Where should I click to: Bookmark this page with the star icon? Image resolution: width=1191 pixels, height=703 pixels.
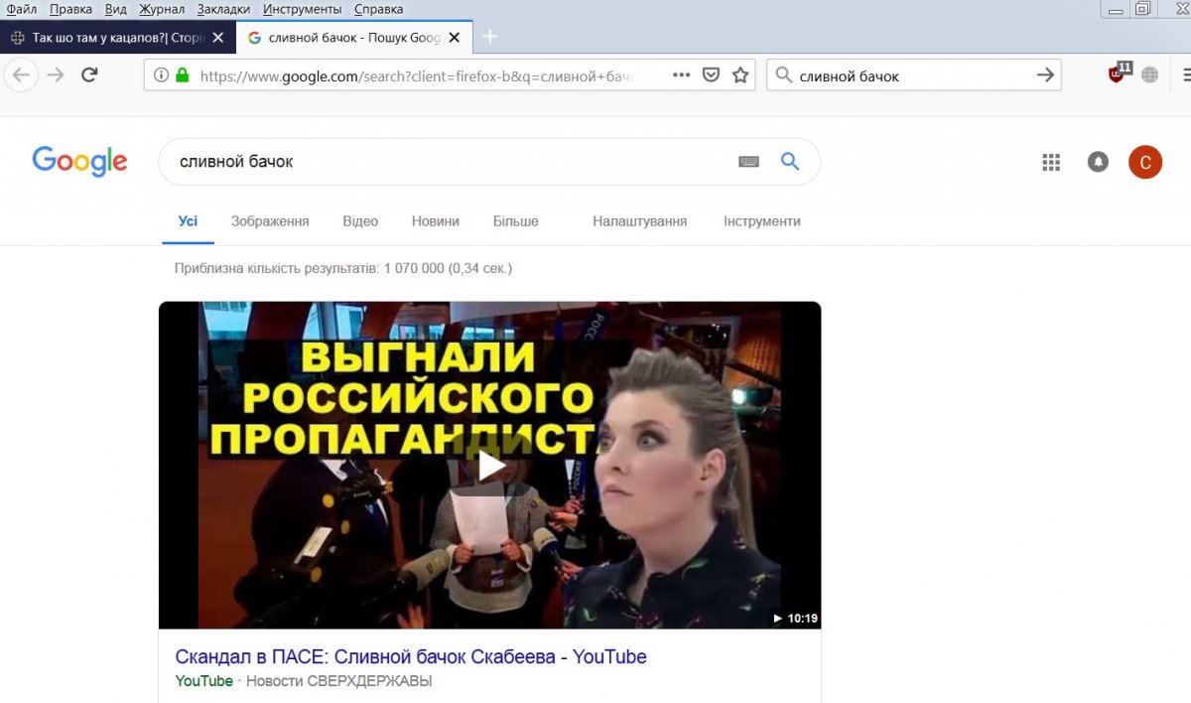click(x=740, y=75)
